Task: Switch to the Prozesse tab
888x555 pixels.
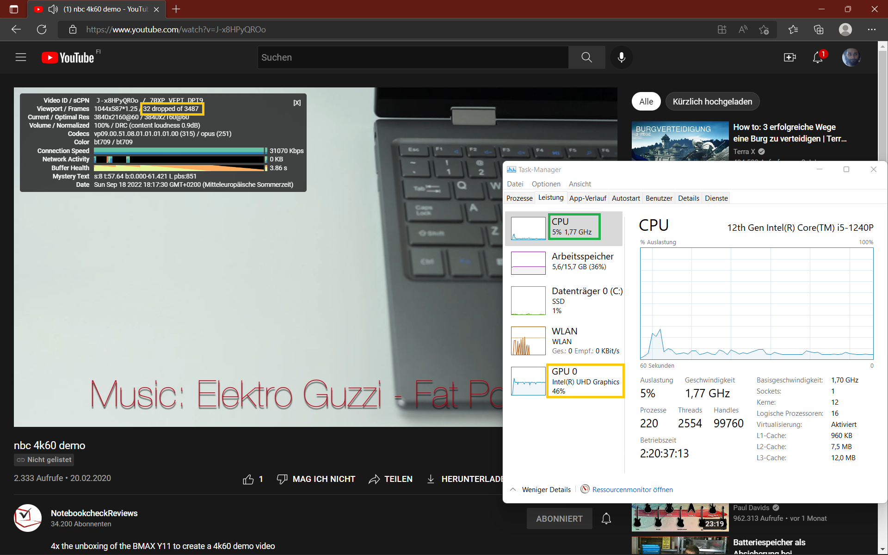Action: pyautogui.click(x=519, y=198)
